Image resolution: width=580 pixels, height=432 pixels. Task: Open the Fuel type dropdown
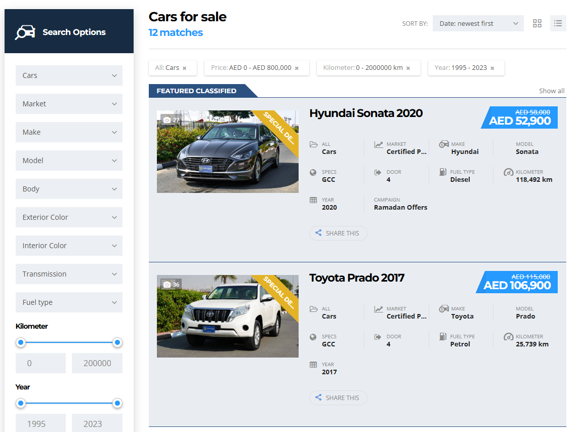pyautogui.click(x=69, y=302)
